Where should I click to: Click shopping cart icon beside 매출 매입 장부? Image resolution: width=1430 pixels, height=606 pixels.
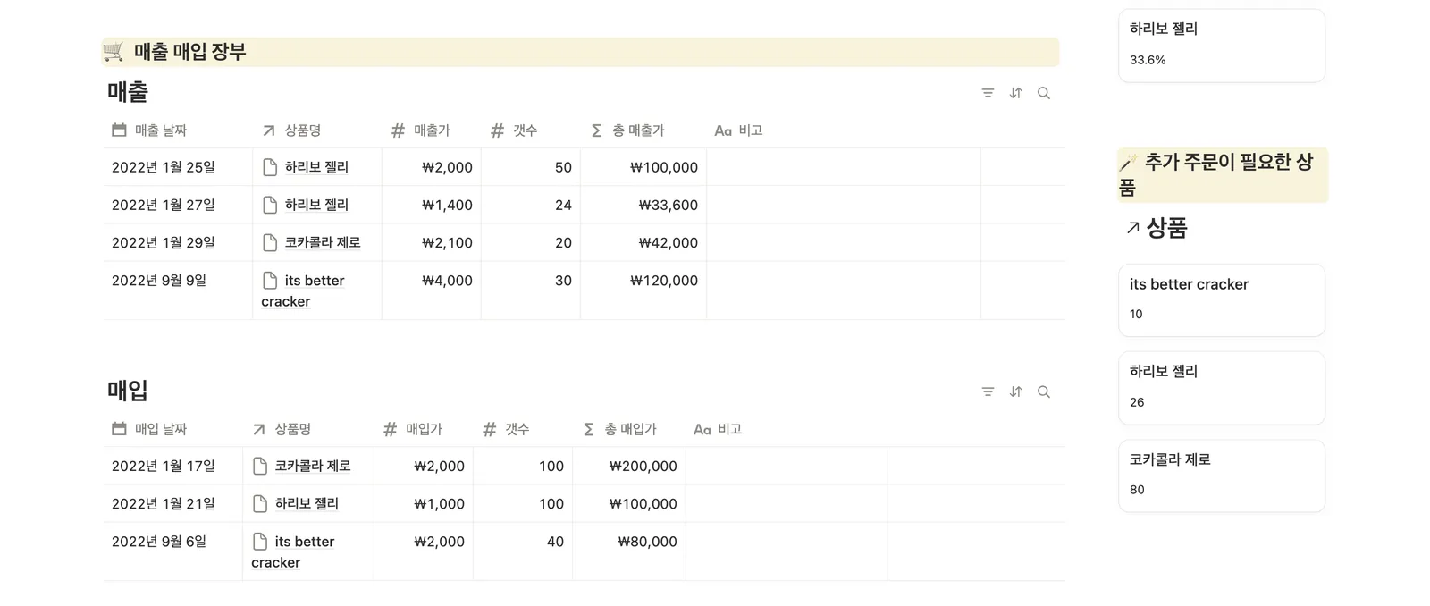(x=114, y=51)
